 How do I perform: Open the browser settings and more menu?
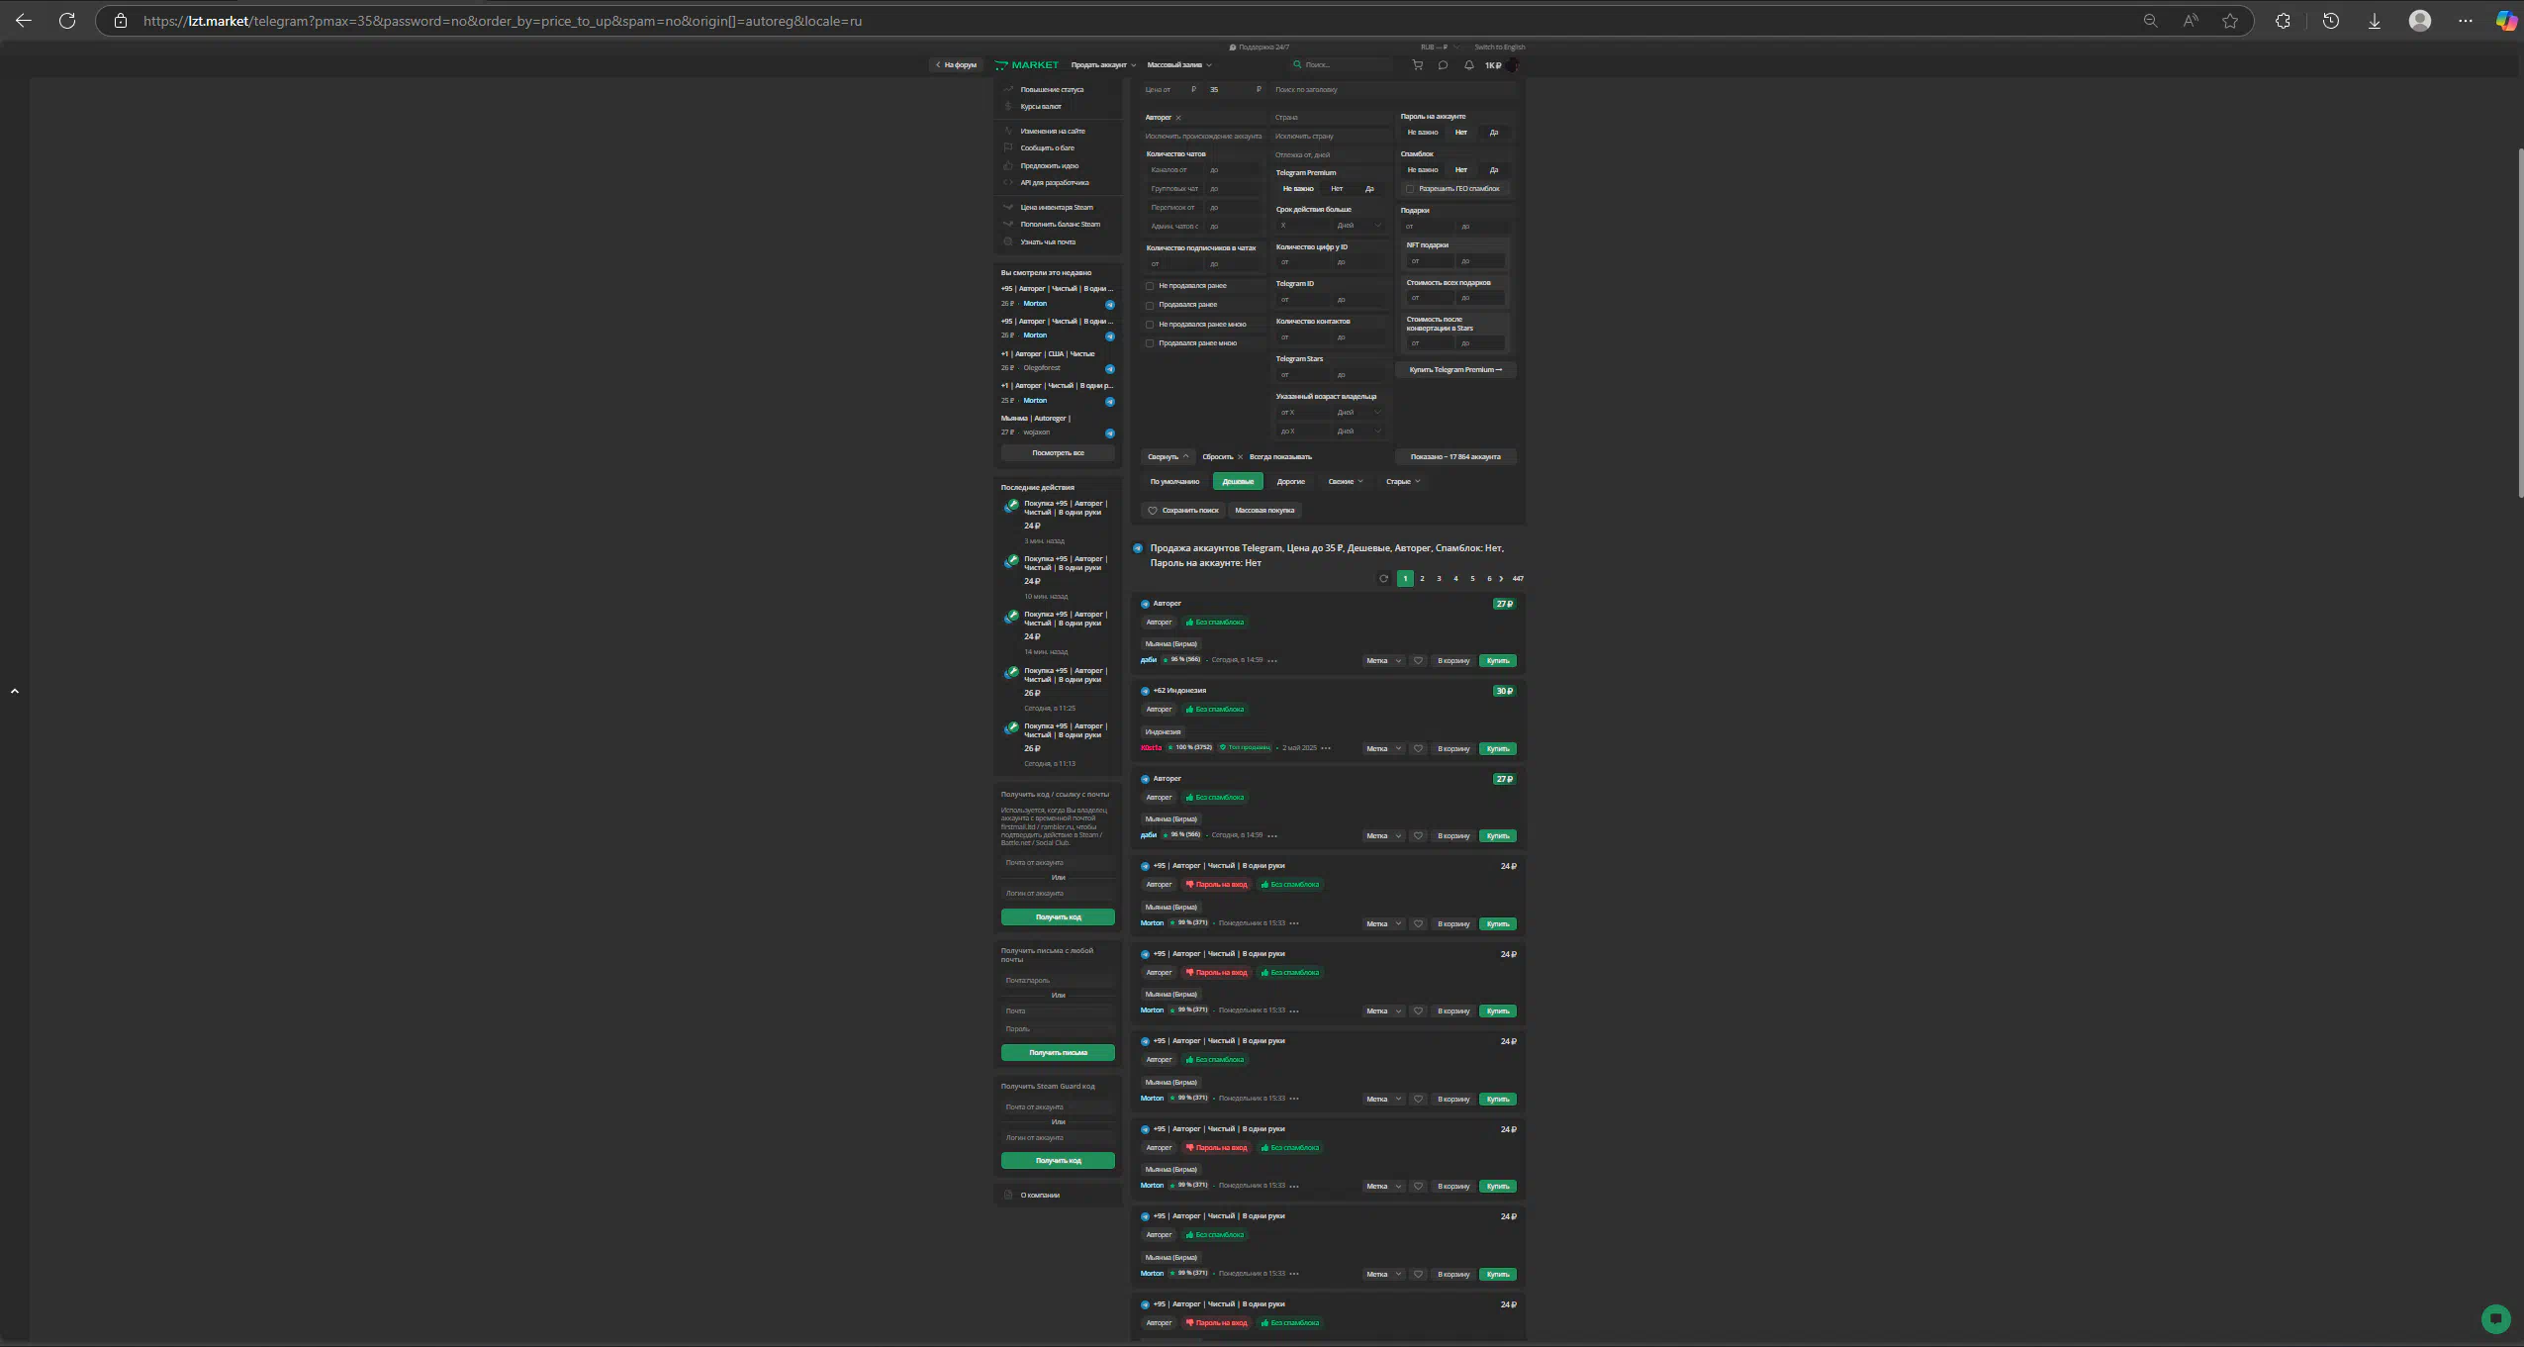[x=2466, y=21]
